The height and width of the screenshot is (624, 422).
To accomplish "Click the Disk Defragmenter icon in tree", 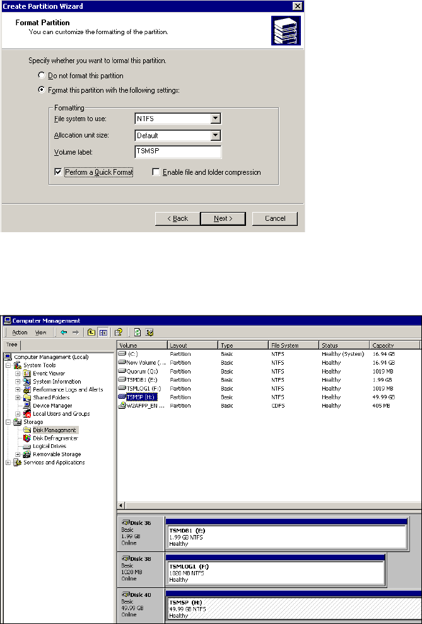I will coord(26,438).
